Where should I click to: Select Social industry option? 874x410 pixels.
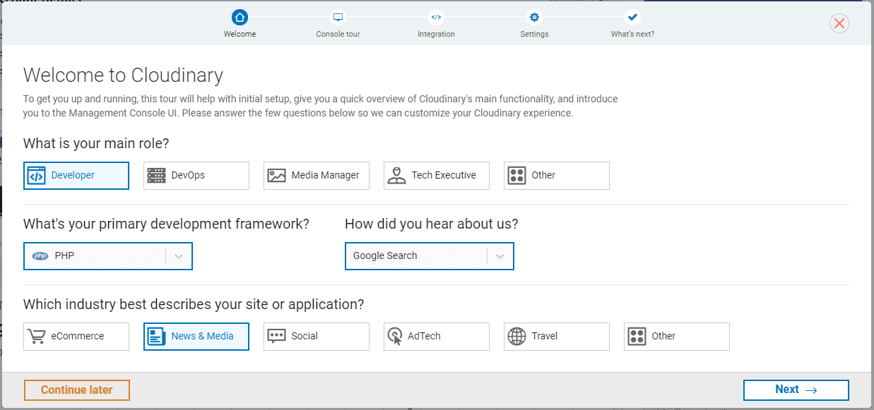coord(317,337)
